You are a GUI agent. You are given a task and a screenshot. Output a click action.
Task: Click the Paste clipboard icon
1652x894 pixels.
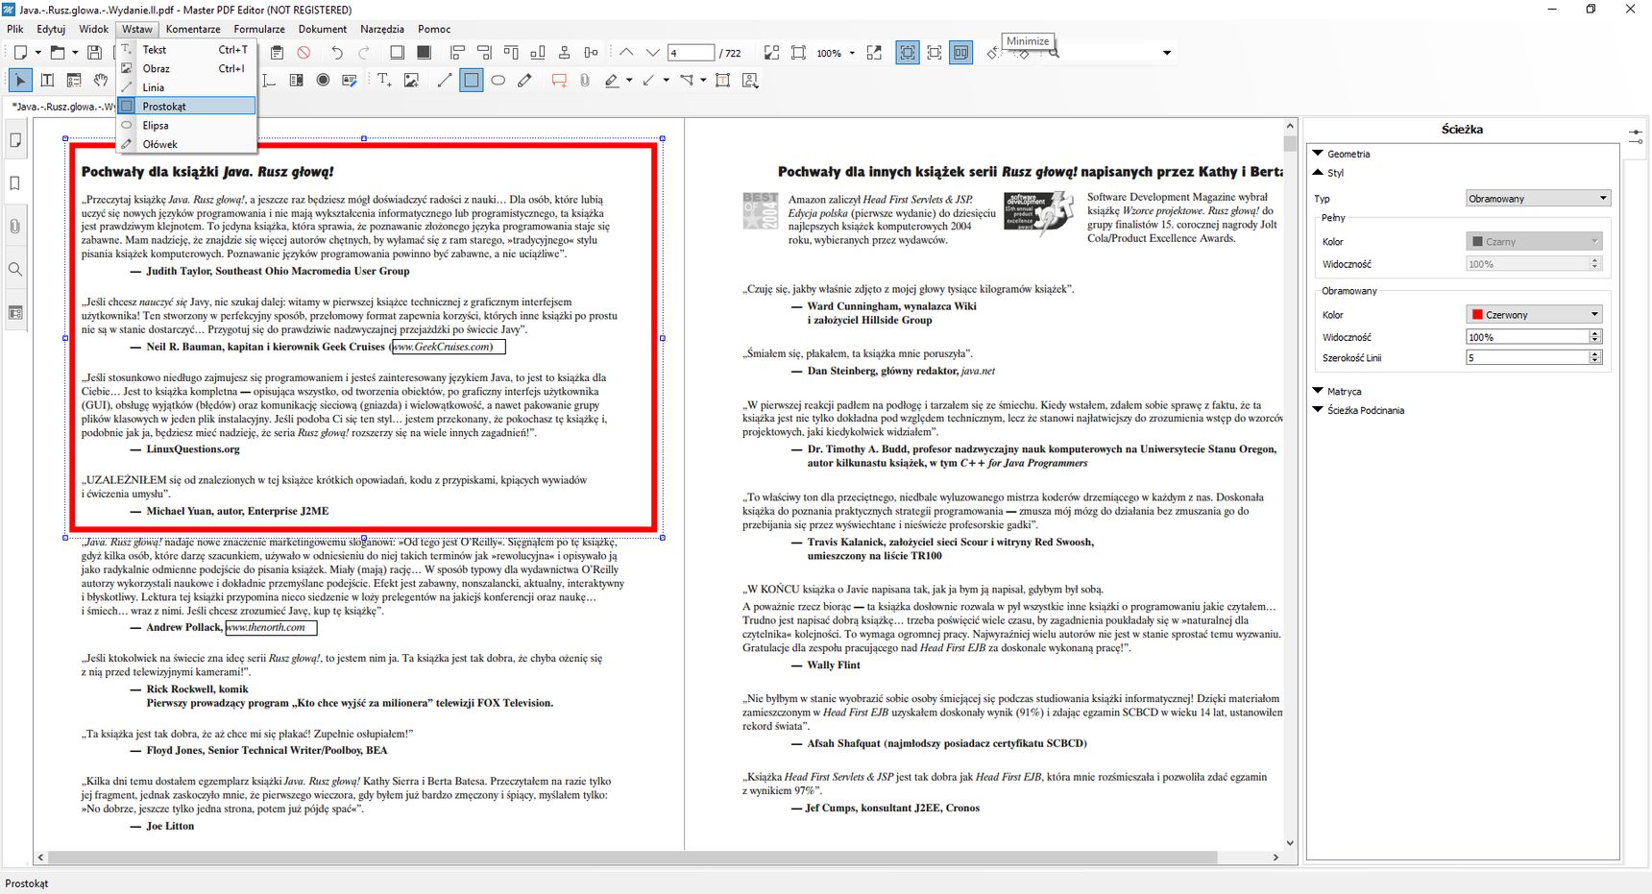[277, 53]
